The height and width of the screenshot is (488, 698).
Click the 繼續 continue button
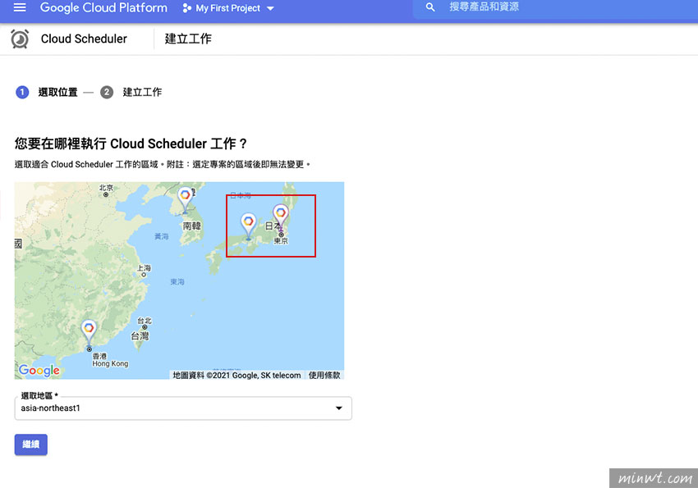click(30, 445)
